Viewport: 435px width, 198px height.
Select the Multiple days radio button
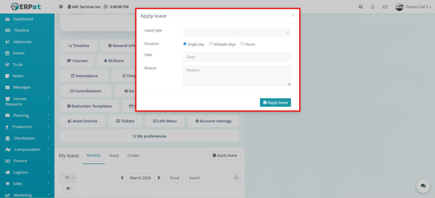click(x=211, y=44)
